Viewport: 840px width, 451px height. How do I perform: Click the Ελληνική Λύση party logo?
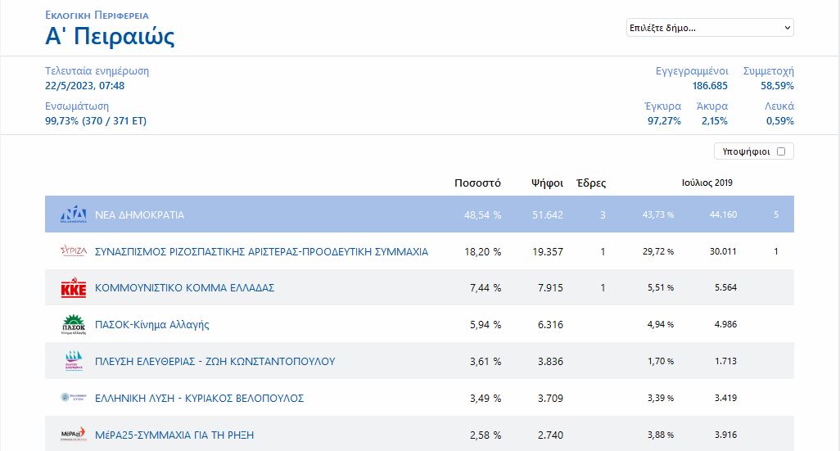(x=74, y=398)
